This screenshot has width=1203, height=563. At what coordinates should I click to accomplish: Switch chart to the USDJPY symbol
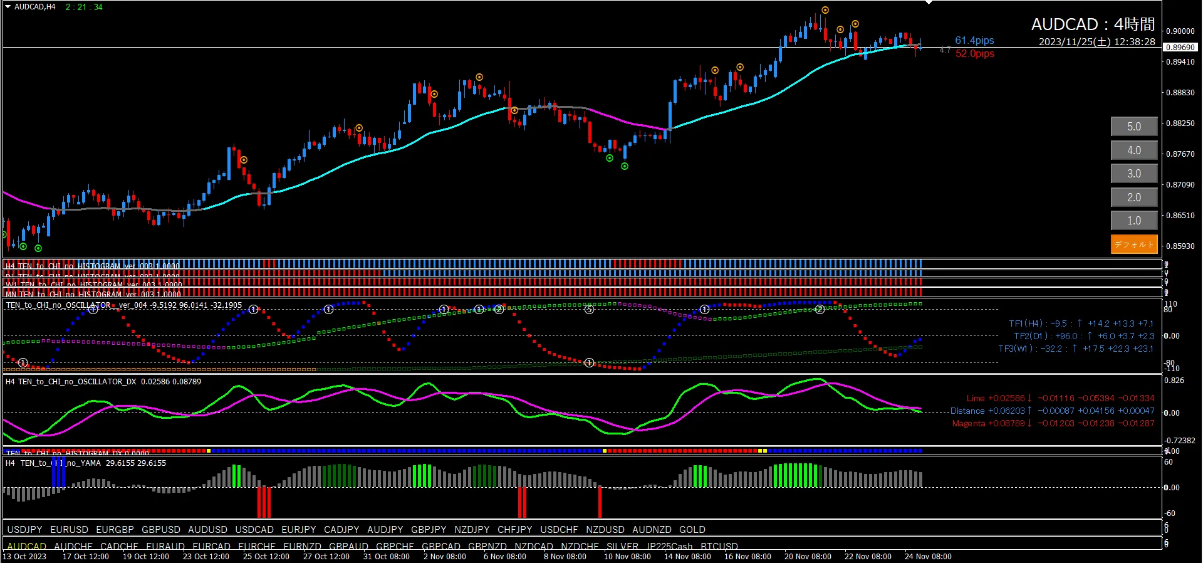pos(24,530)
